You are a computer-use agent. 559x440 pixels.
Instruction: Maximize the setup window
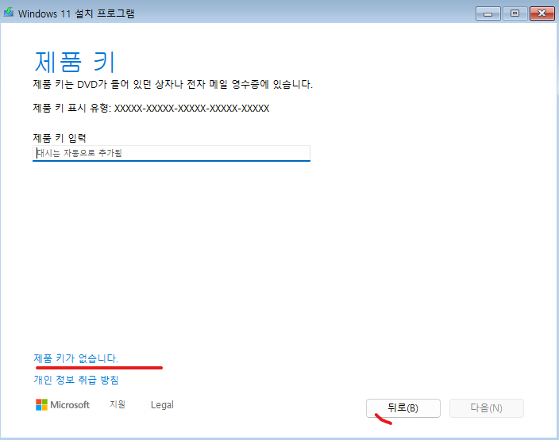[x=515, y=13]
